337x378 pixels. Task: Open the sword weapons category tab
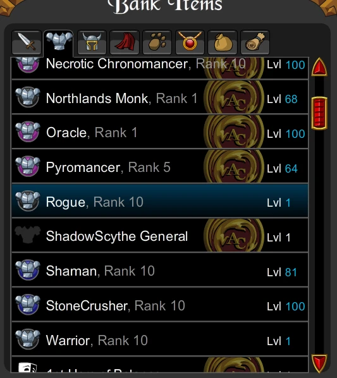click(x=27, y=43)
